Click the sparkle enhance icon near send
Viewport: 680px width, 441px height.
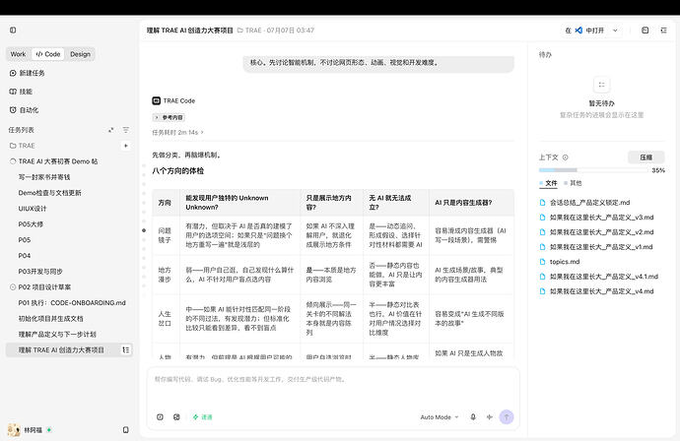(x=490, y=416)
